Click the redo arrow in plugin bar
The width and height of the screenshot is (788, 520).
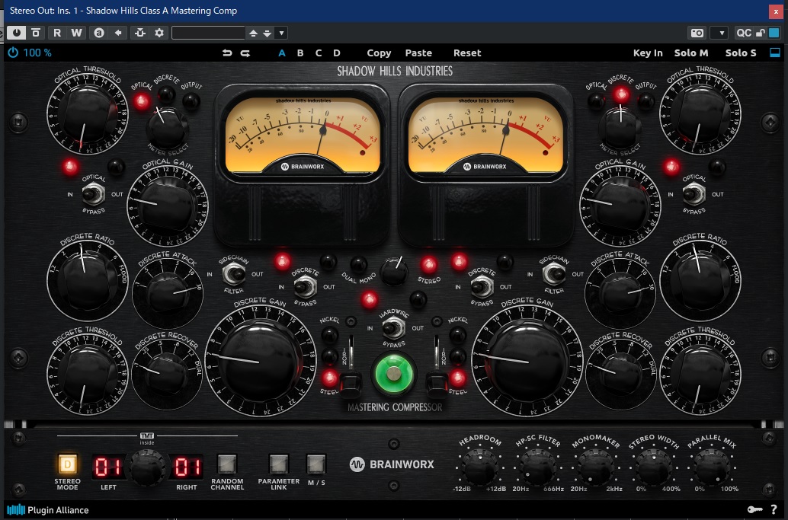245,53
